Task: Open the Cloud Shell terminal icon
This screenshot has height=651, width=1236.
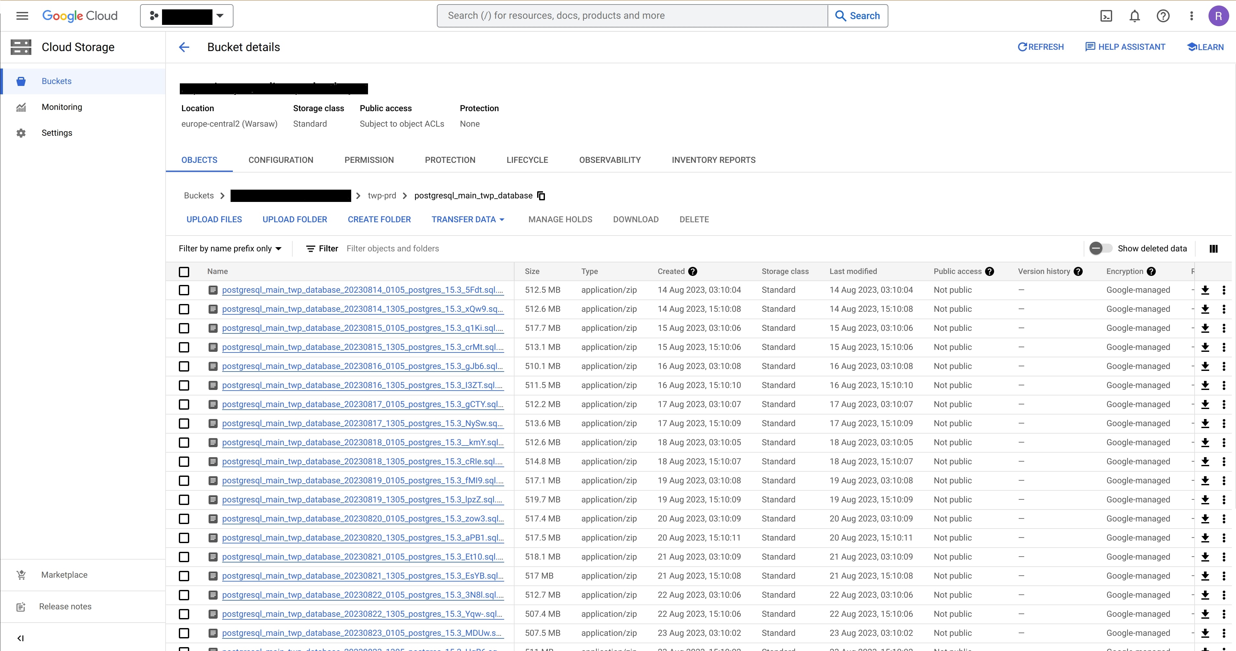Action: (1106, 16)
